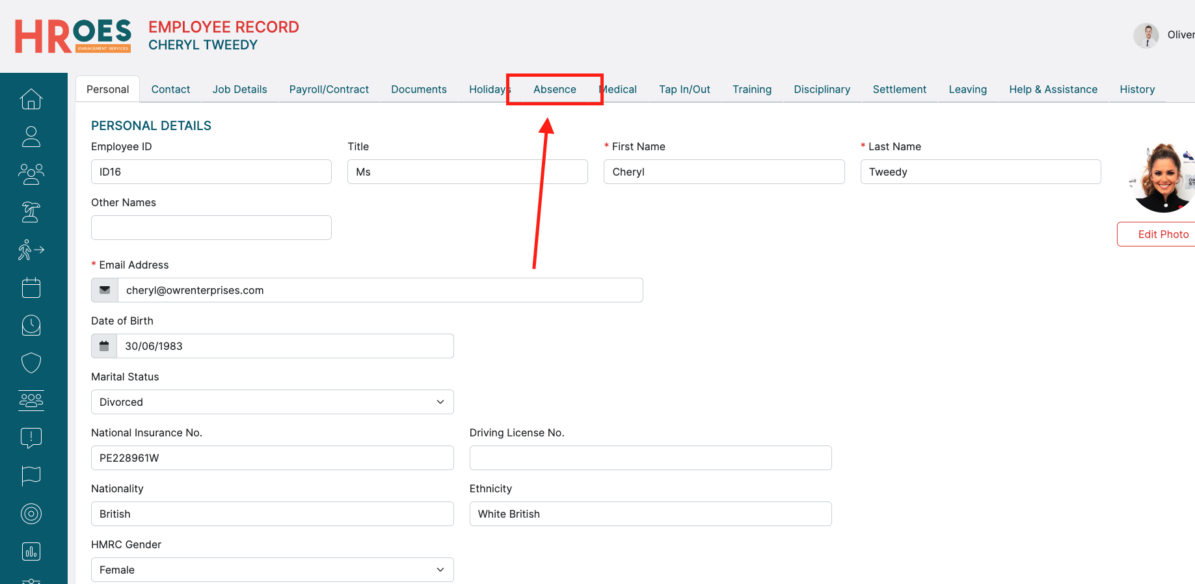Image resolution: width=1195 pixels, height=584 pixels.
Task: Focus the National Insurance No. field
Action: [272, 458]
